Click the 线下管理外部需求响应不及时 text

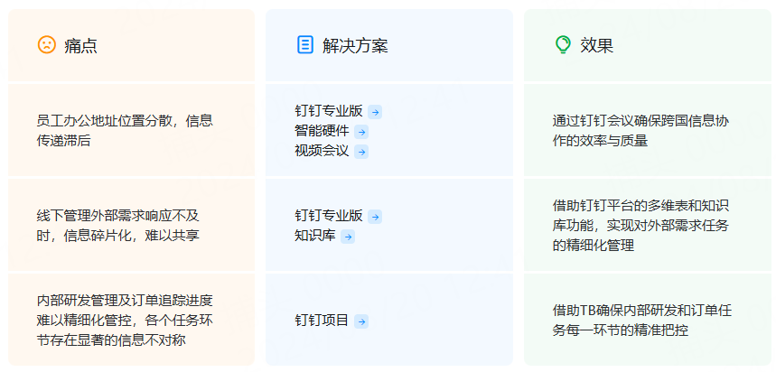[117, 226]
